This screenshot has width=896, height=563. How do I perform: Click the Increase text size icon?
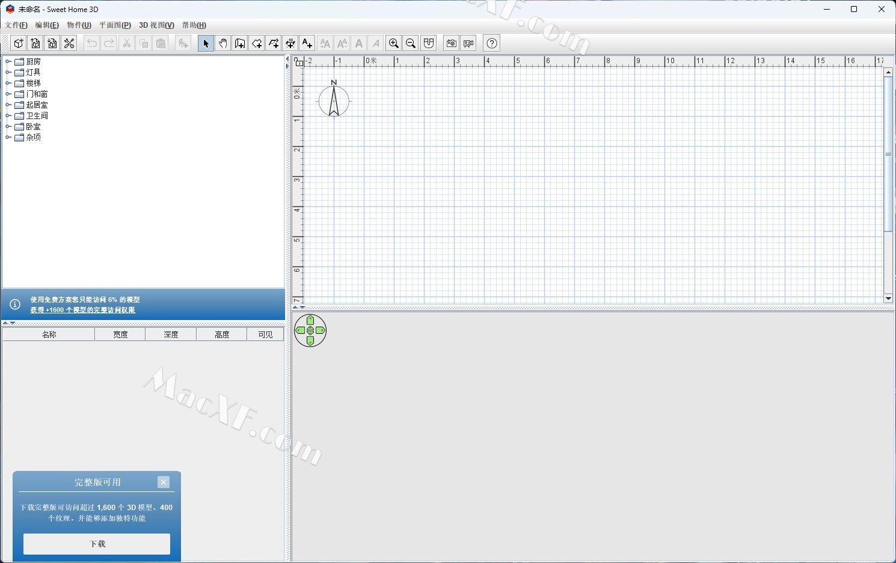click(x=325, y=43)
